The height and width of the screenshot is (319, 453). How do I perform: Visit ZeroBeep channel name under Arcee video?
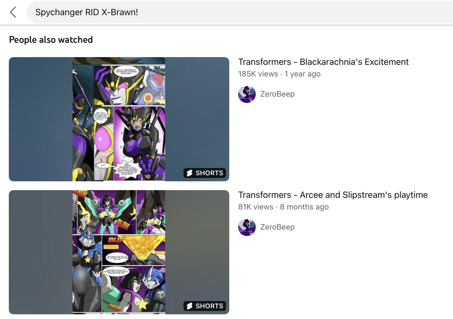pyautogui.click(x=277, y=227)
